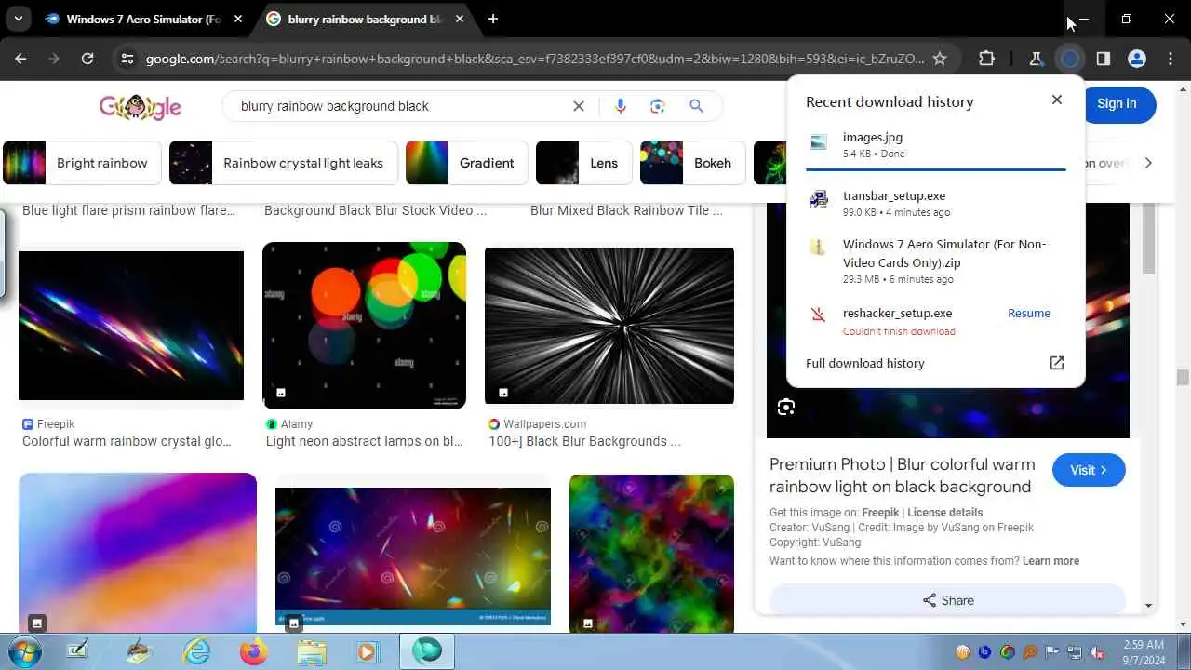Open the tab search dropdown arrow

click(x=18, y=19)
